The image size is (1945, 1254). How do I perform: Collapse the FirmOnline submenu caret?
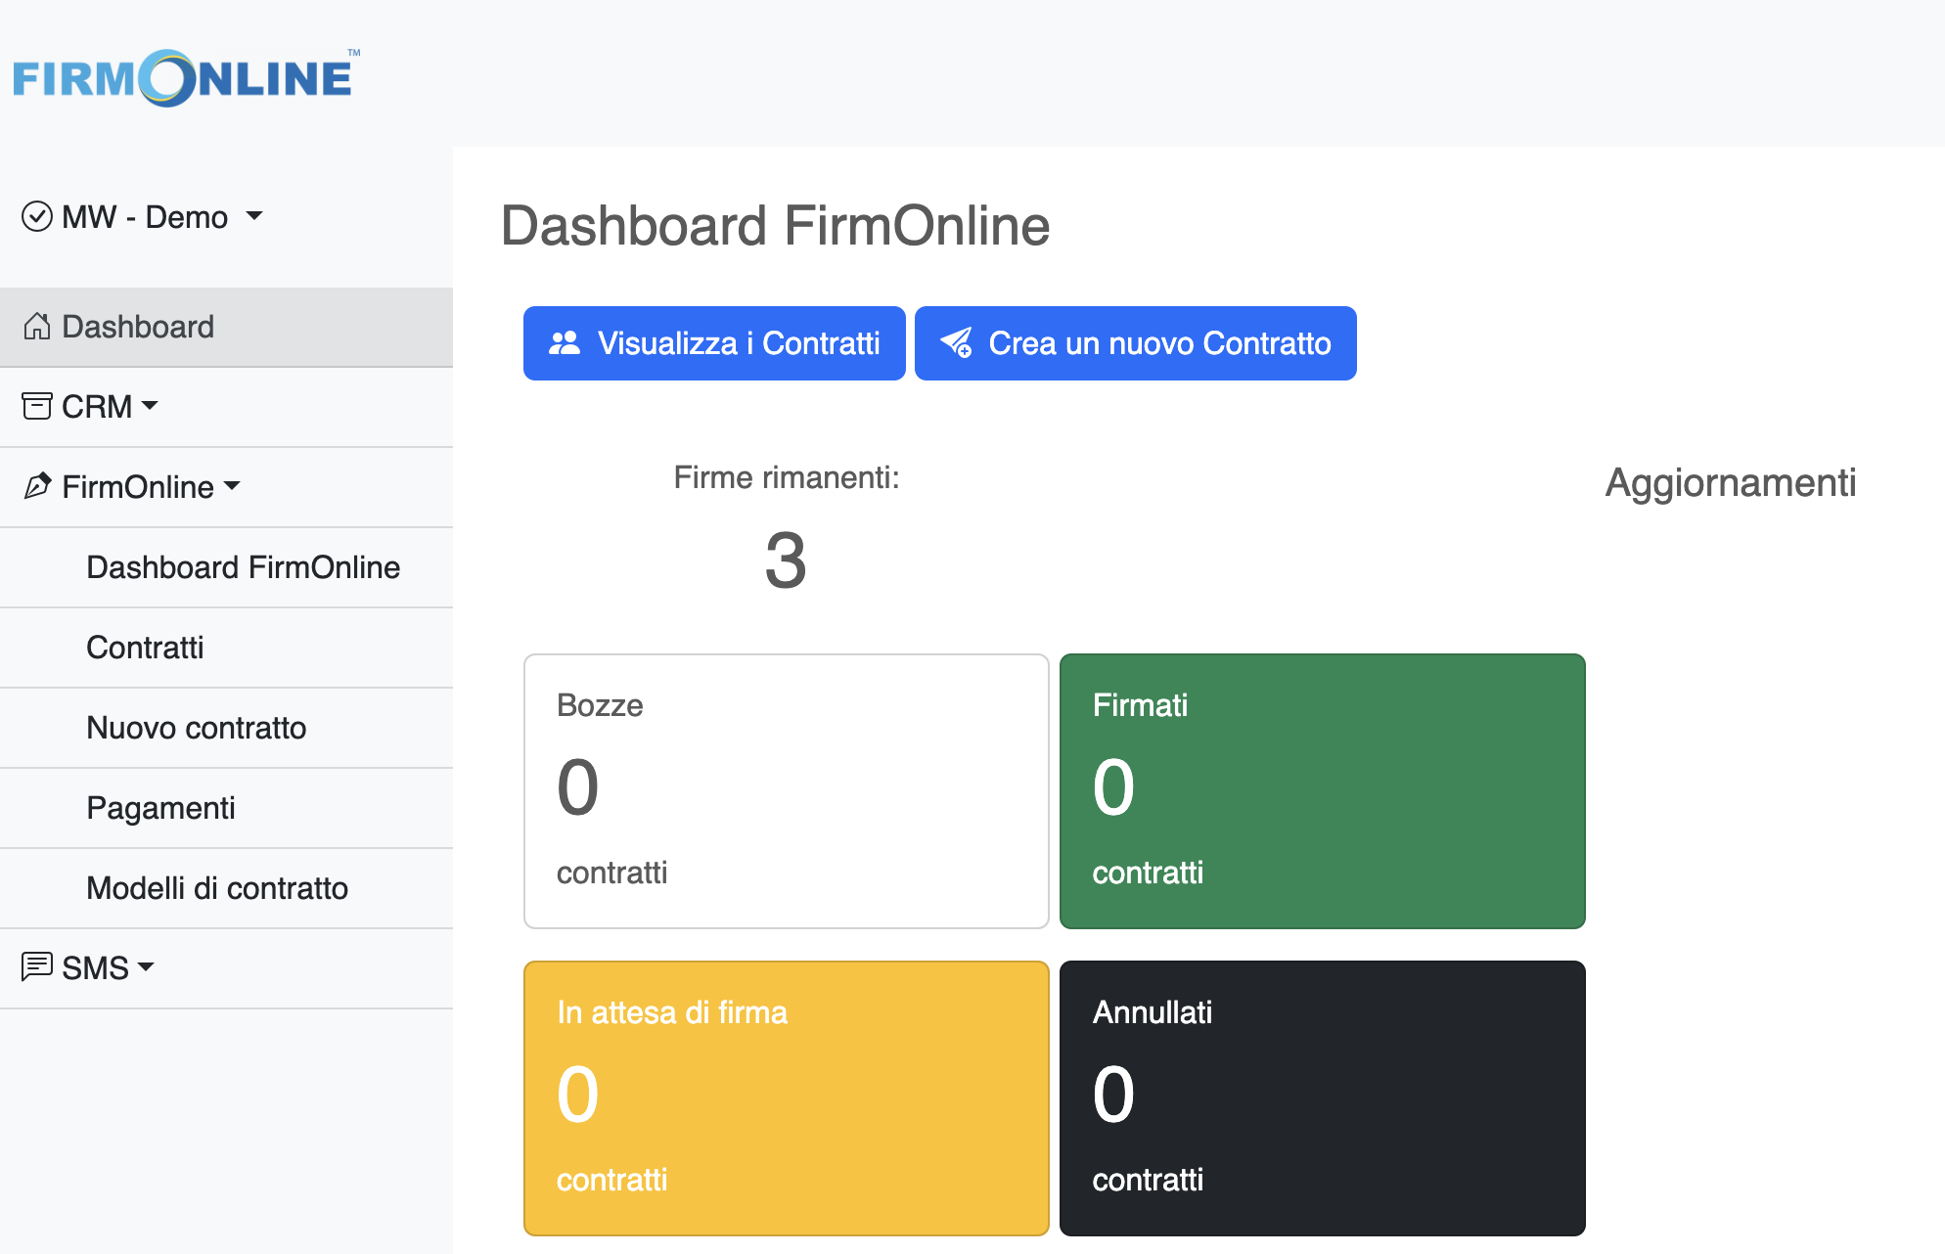click(x=232, y=486)
